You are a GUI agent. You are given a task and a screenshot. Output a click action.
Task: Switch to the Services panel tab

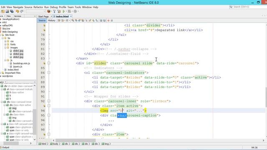[18, 16]
